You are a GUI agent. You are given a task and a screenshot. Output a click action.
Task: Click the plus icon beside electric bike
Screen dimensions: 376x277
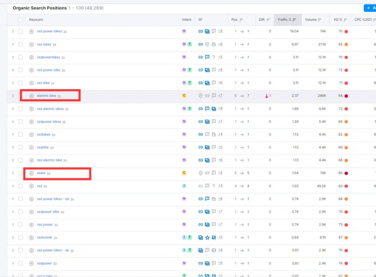point(32,96)
